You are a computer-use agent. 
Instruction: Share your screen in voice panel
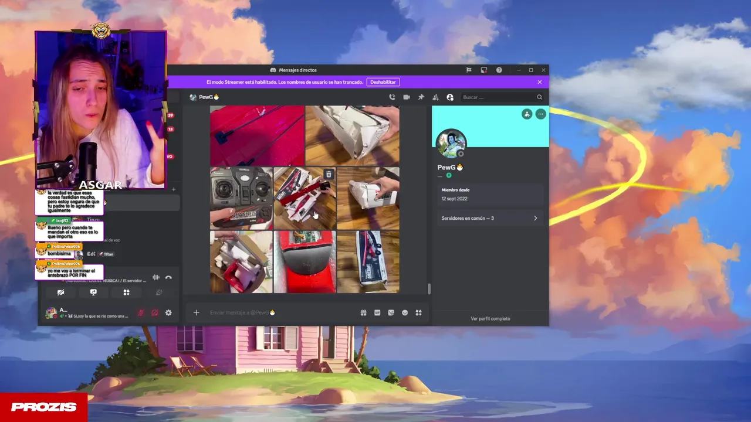93,292
